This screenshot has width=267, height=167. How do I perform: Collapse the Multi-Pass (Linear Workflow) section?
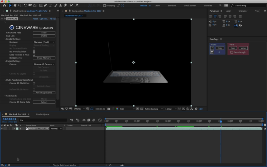coord(5,80)
